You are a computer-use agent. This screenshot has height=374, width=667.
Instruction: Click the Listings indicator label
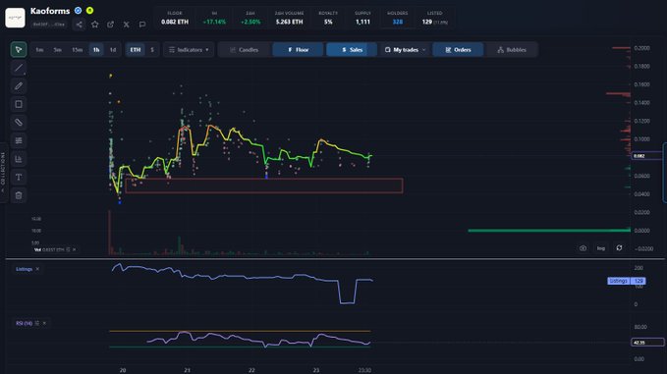pyautogui.click(x=25, y=269)
